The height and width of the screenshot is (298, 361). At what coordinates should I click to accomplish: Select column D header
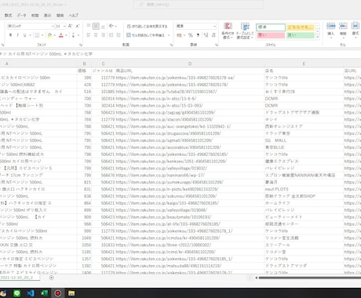190,64
